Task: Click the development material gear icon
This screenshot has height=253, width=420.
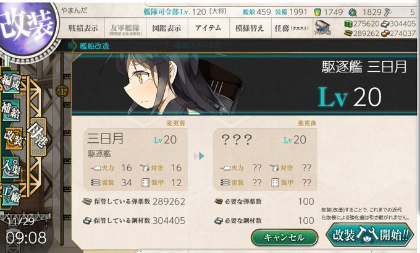Action: click(x=353, y=12)
